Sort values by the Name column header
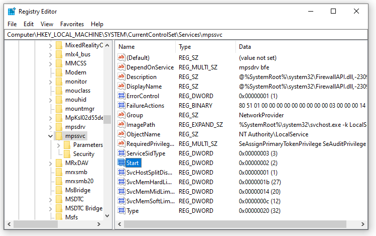Image resolution: width=376 pixels, height=236 pixels. [x=145, y=46]
